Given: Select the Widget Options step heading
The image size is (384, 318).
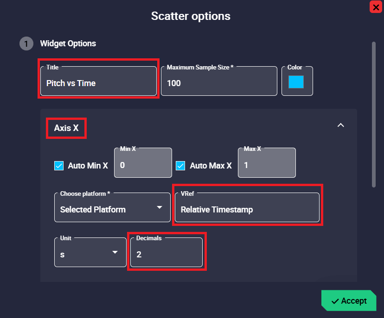Looking at the screenshot, I should (68, 44).
